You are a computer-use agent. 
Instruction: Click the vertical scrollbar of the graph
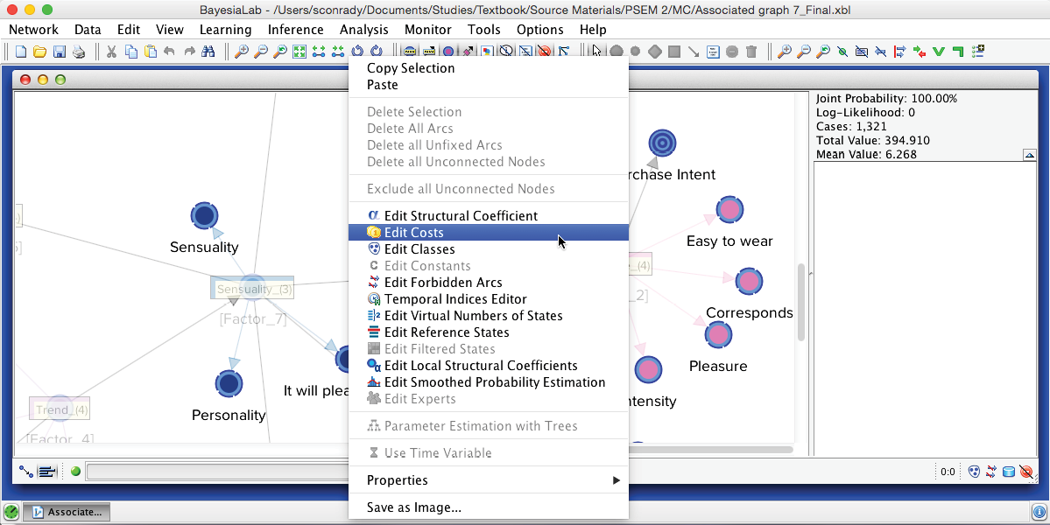(x=800, y=303)
